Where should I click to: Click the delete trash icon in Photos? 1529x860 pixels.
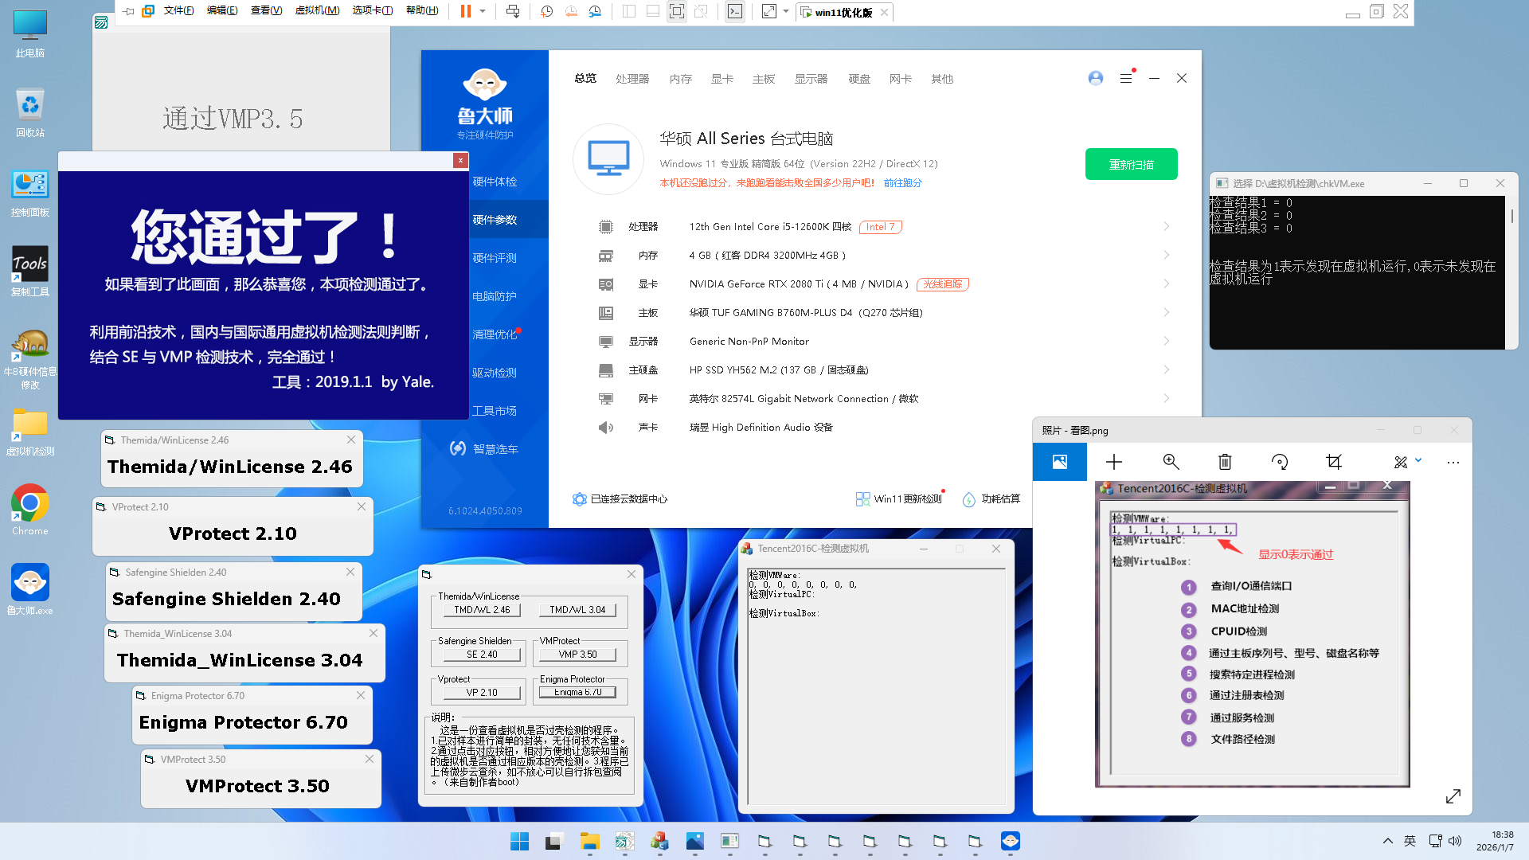[1225, 462]
